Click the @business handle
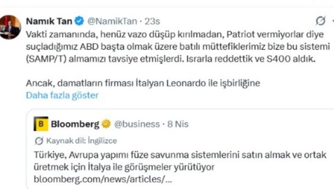334x189 pixels. point(137,124)
